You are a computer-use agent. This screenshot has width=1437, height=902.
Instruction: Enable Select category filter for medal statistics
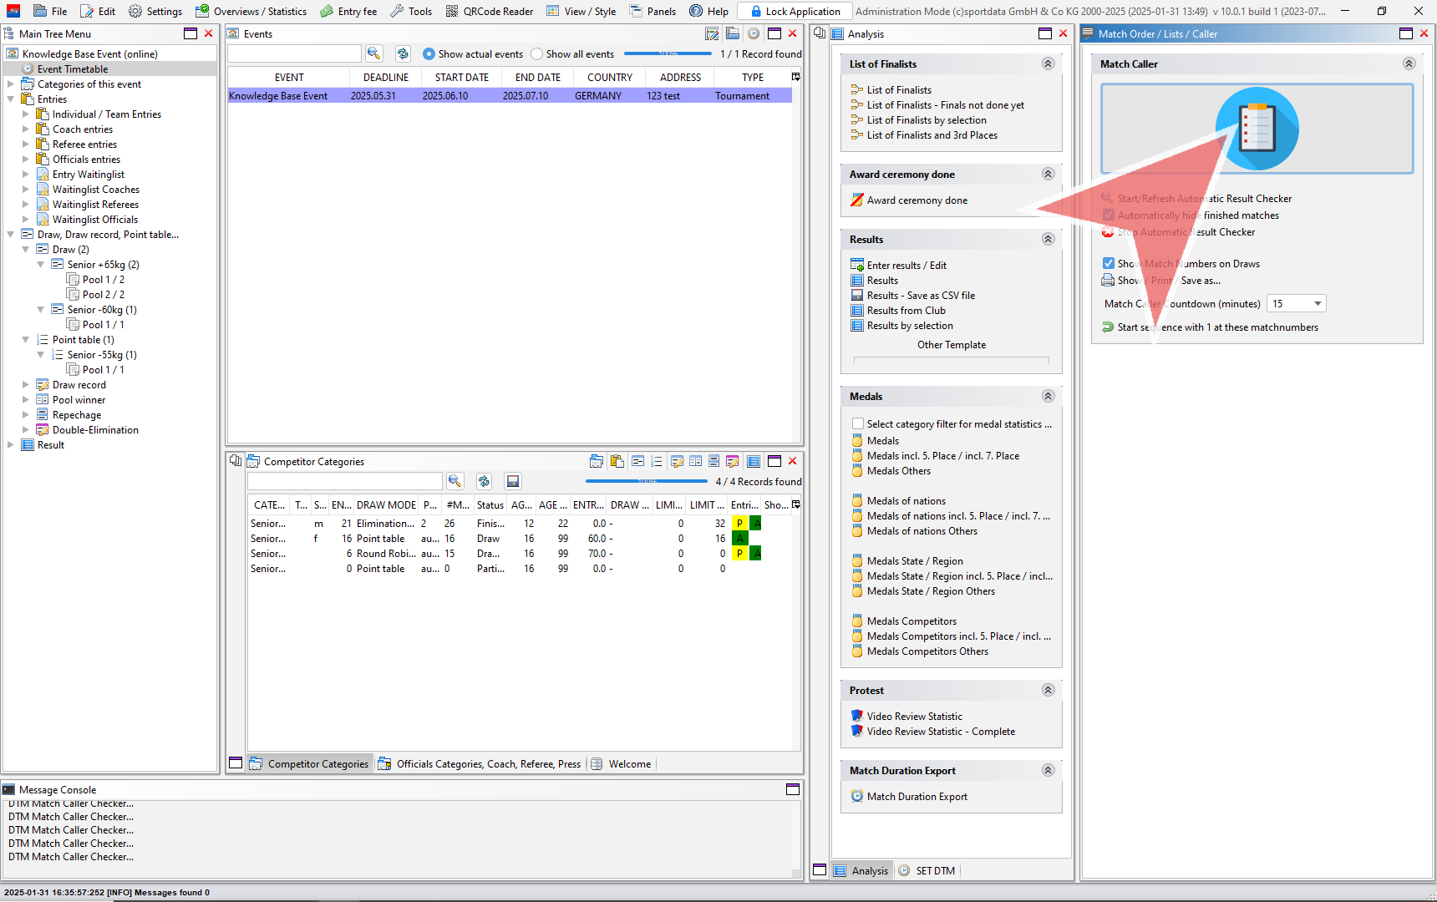[858, 424]
